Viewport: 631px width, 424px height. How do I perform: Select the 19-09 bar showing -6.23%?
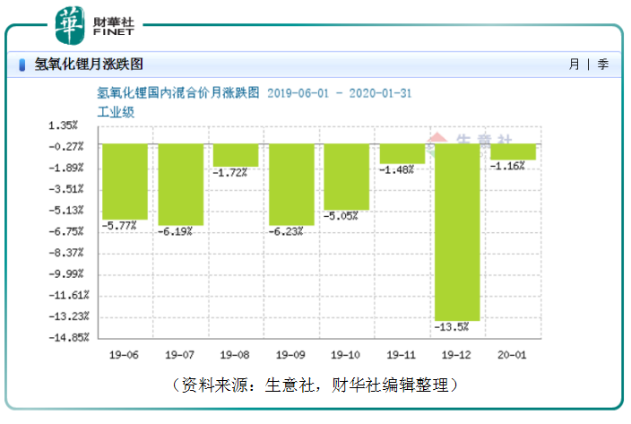(291, 185)
